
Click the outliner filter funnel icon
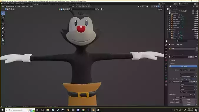(x=193, y=6)
